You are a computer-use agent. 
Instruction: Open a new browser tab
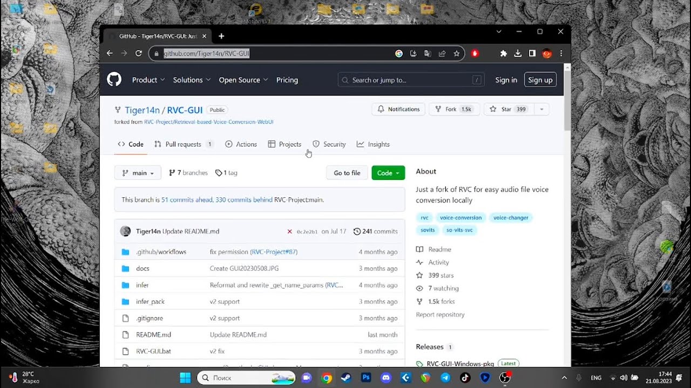click(x=221, y=36)
